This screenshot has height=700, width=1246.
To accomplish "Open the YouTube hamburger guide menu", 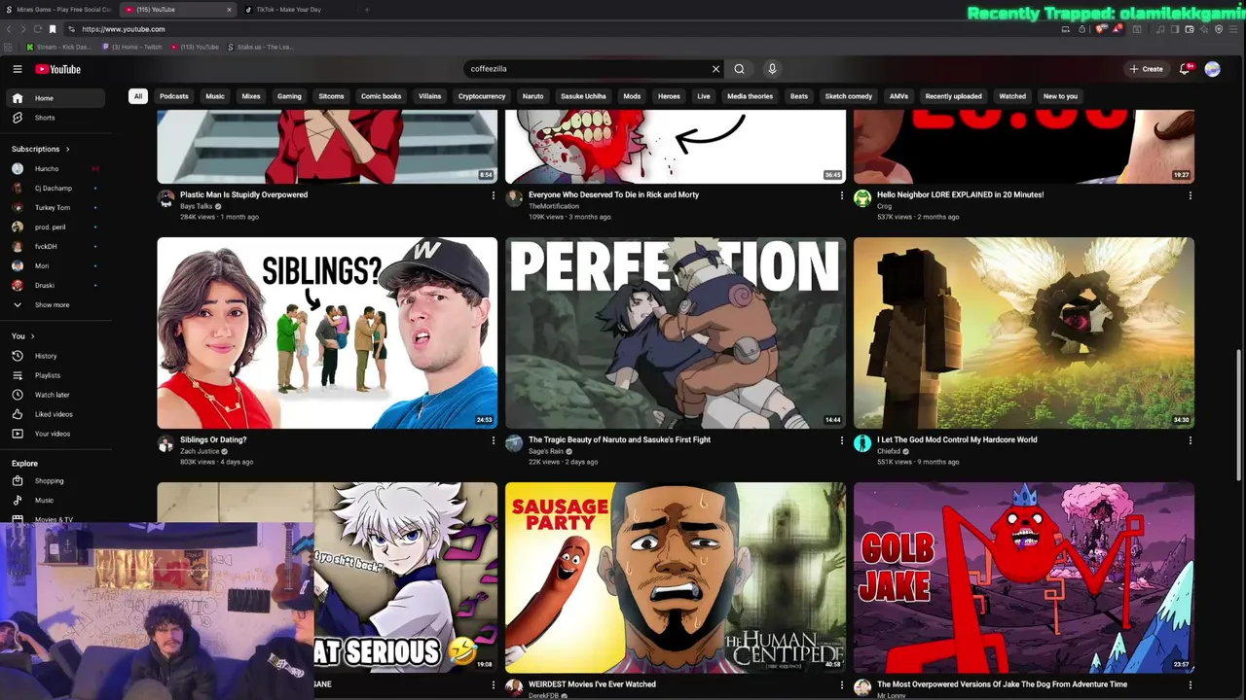I will [17, 69].
